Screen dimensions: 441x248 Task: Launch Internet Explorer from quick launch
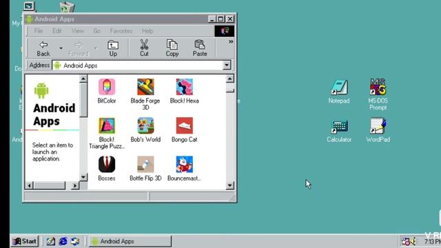(63, 241)
